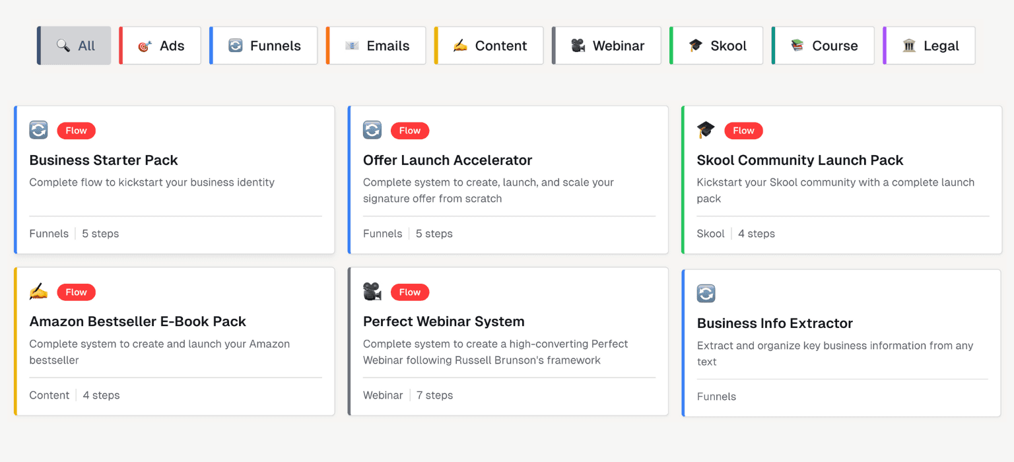This screenshot has height=462, width=1014.
Task: Activate the Webinar category filter
Action: 606,45
